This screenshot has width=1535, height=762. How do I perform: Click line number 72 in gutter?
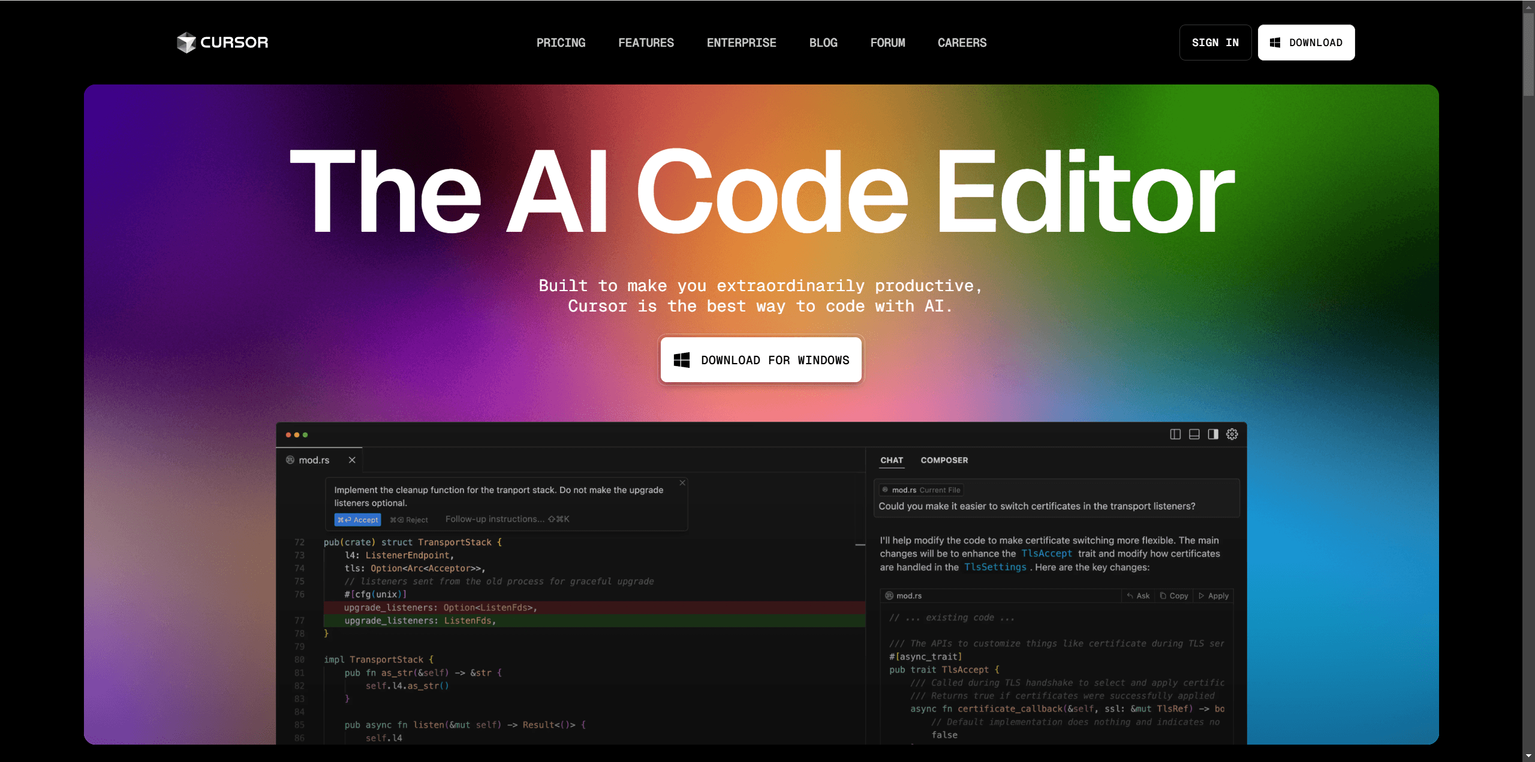click(x=299, y=542)
